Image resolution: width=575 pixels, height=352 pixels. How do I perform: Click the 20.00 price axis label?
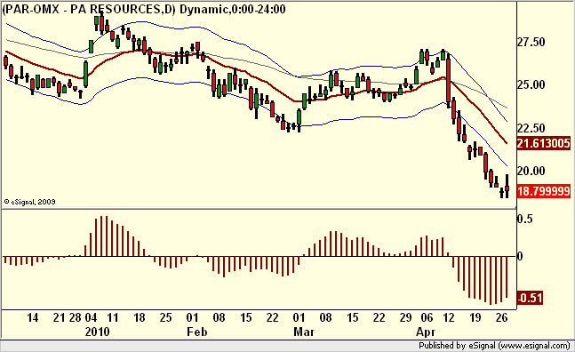point(531,171)
